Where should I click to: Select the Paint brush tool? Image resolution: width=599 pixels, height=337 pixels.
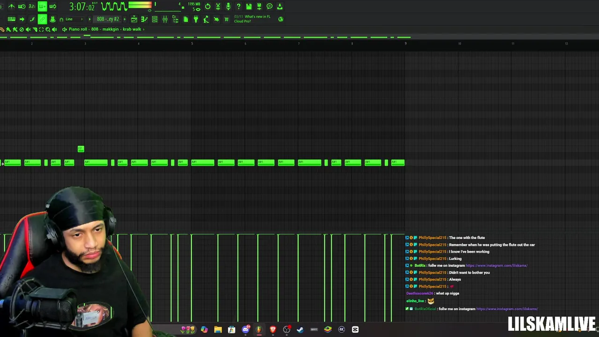(x=8, y=29)
